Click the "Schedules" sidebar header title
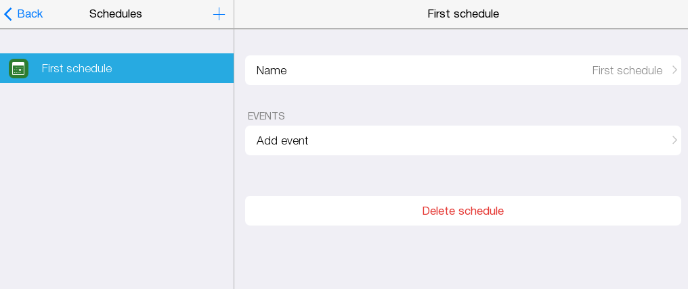 point(116,14)
